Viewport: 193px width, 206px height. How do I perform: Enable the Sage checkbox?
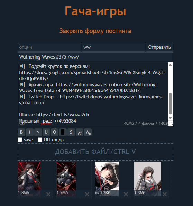20,140
